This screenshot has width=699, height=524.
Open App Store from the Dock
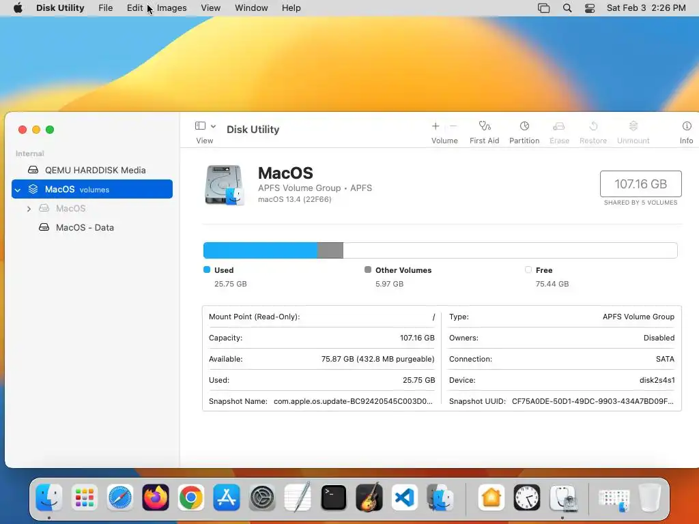tap(227, 497)
